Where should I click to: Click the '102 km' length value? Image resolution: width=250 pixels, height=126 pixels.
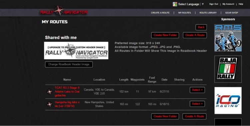[x=124, y=92]
